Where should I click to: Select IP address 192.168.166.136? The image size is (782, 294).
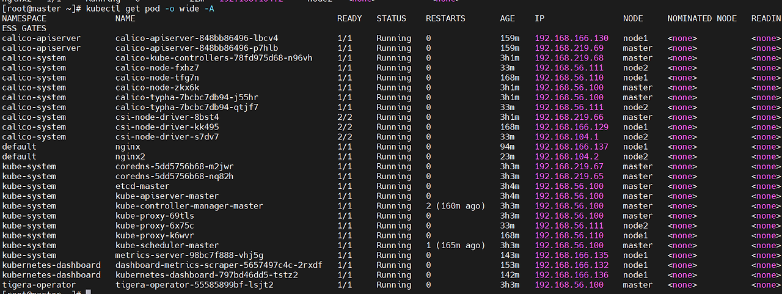pos(572,275)
